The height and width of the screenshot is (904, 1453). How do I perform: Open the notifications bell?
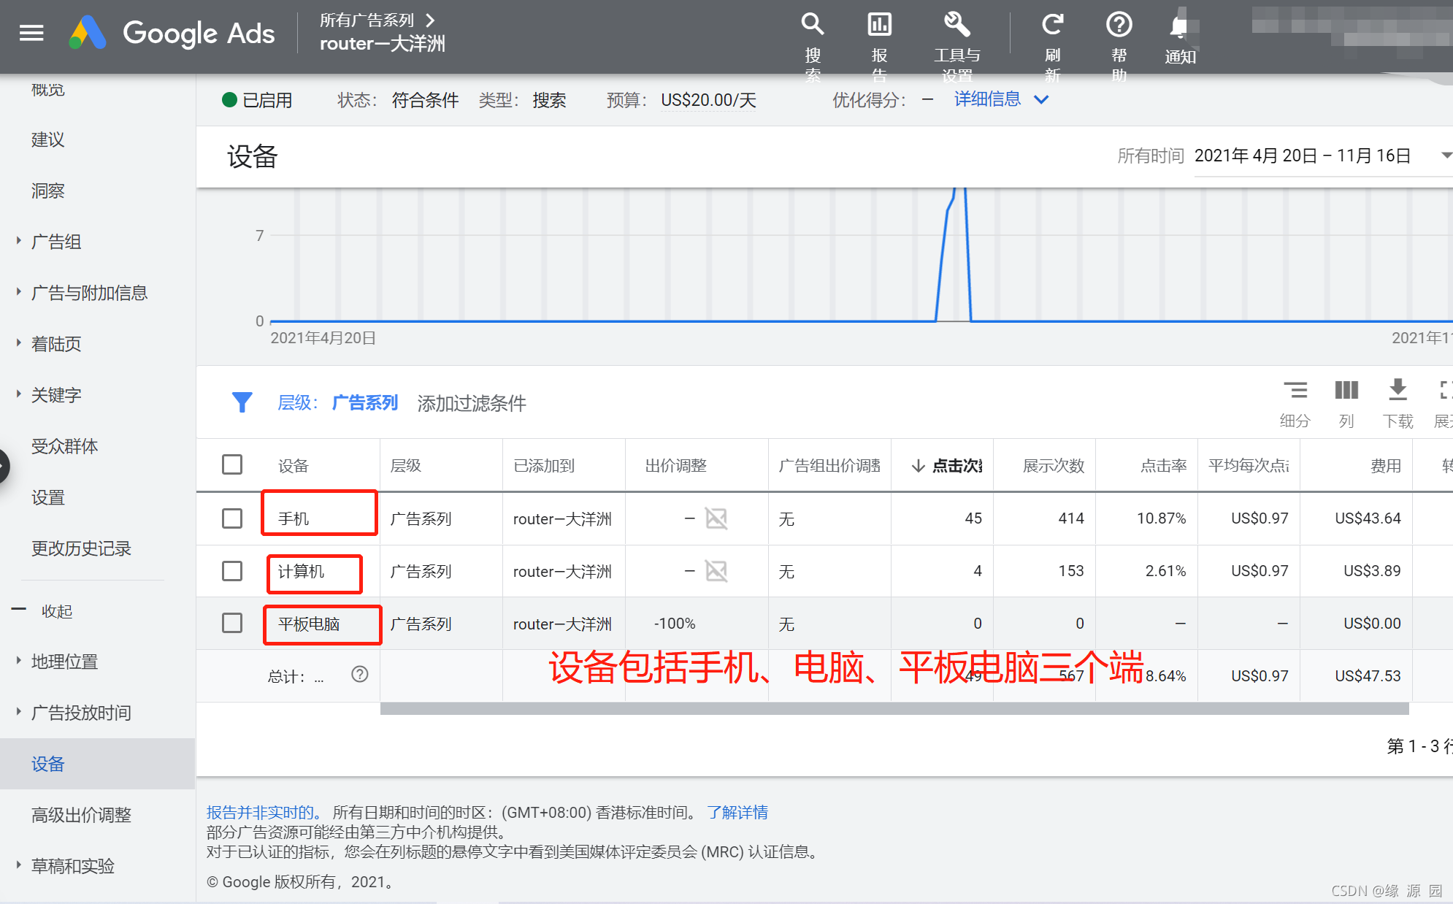pos(1179,28)
